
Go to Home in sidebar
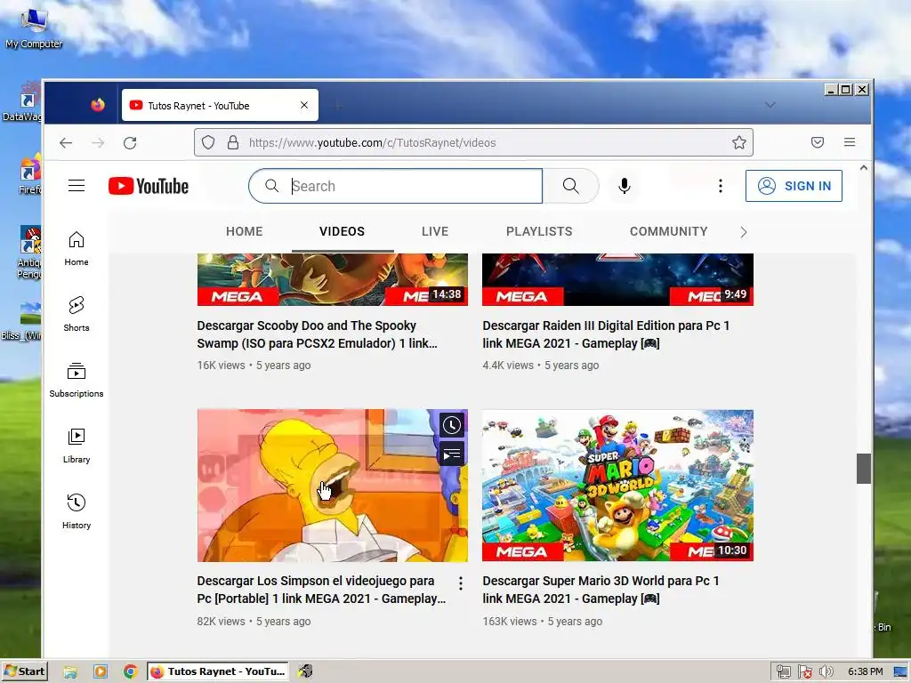pos(77,249)
